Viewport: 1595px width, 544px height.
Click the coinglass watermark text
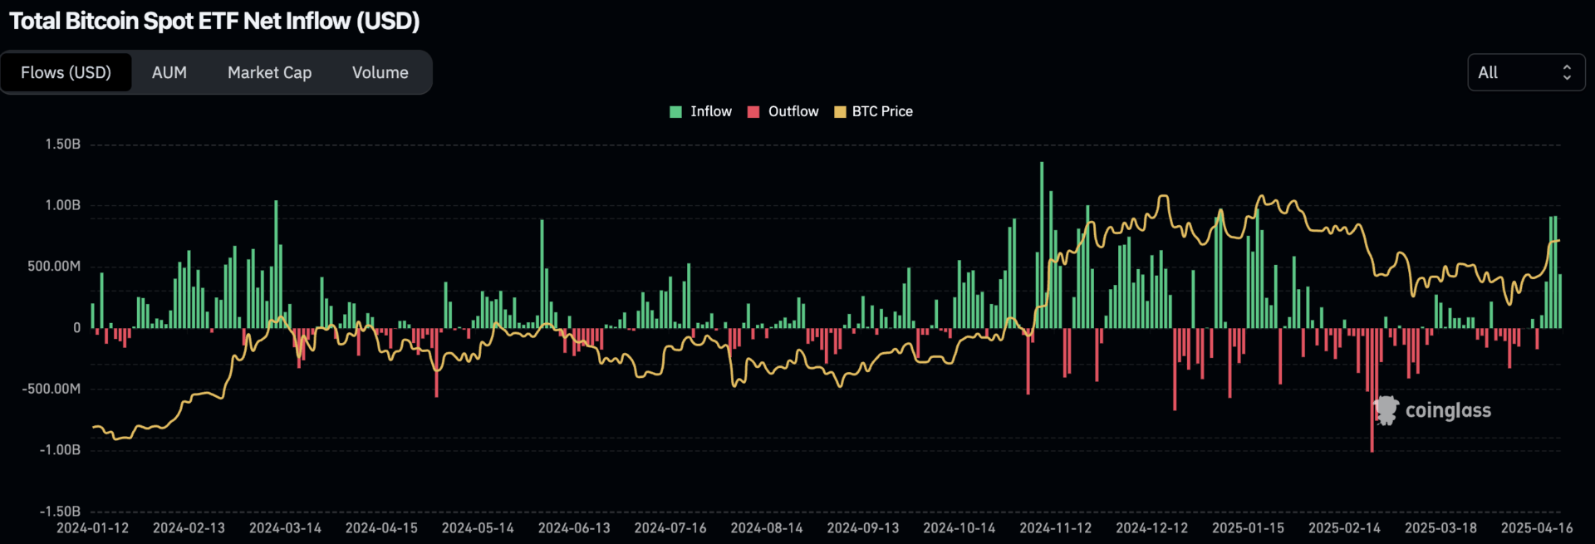pyautogui.click(x=1447, y=410)
